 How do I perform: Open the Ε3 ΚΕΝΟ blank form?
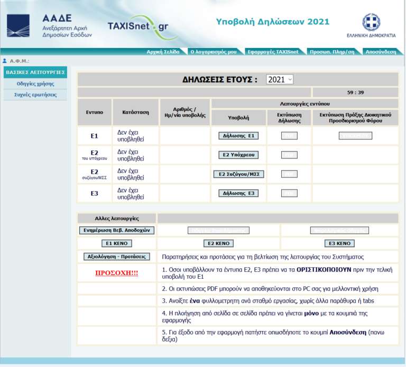tap(340, 243)
